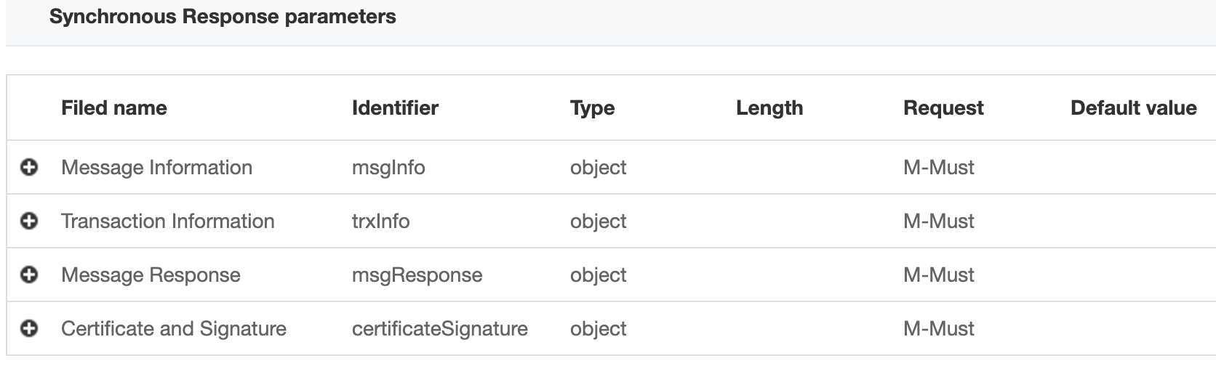The height and width of the screenshot is (382, 1216).
Task: Click M-Must in the msgResponse row
Action: coord(939,275)
